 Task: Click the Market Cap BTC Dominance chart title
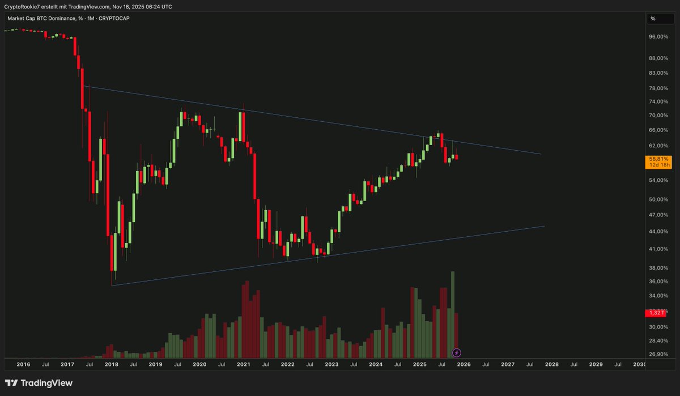coord(67,19)
